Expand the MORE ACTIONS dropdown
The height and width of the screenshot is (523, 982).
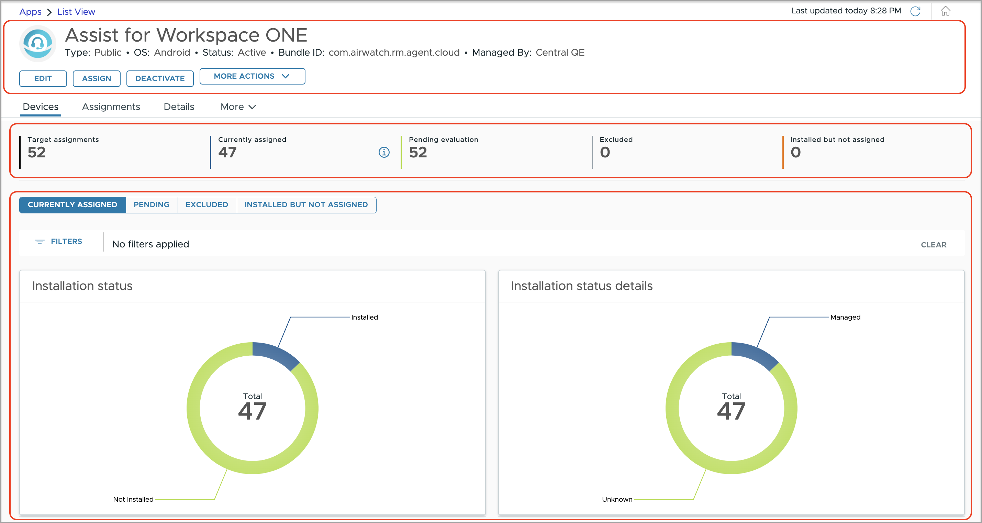(252, 76)
